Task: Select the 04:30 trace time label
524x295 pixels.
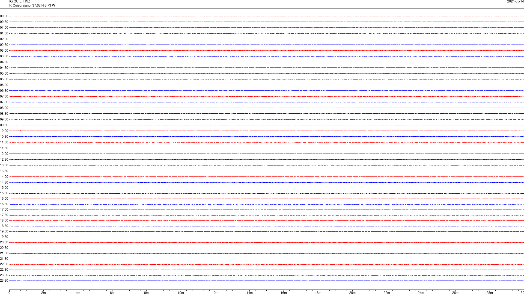Action: point(4,68)
